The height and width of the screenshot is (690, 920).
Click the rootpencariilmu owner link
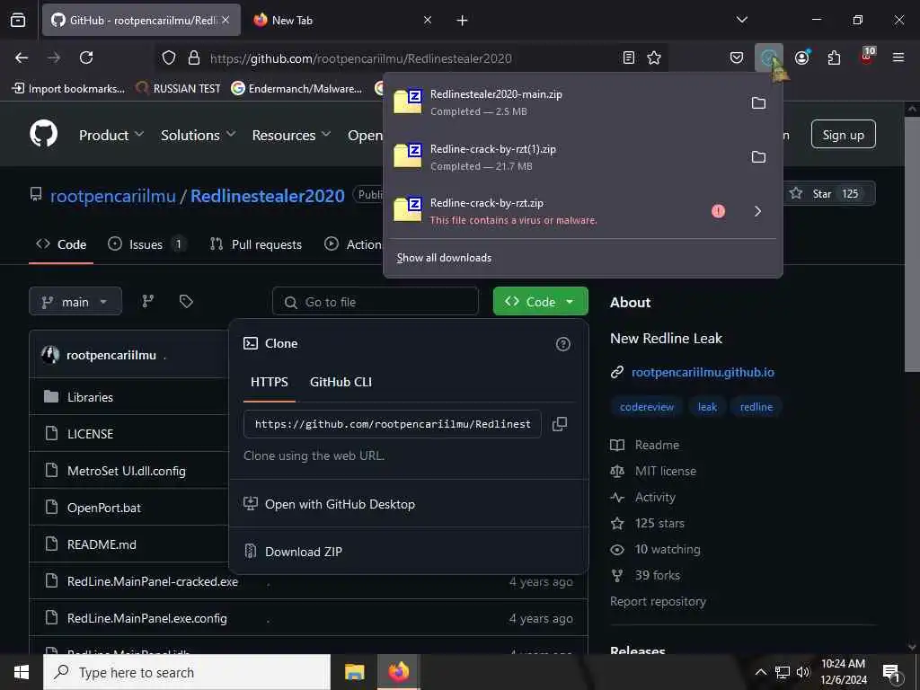coord(112,196)
